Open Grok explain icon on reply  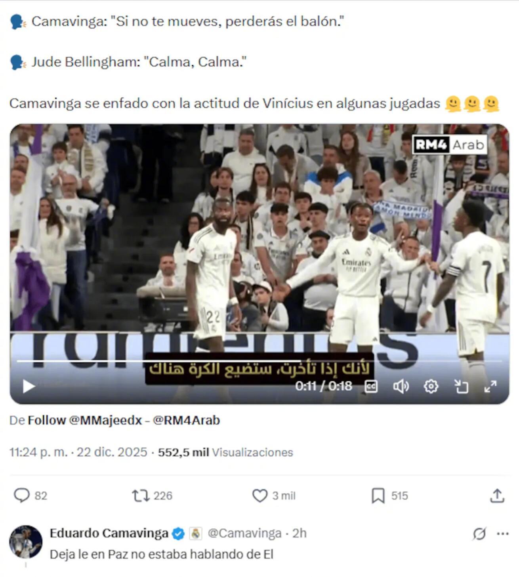479,534
